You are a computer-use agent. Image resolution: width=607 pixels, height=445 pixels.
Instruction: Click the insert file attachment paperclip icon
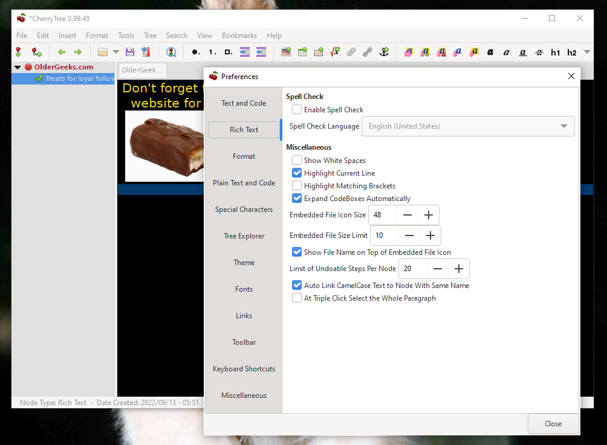pos(351,52)
